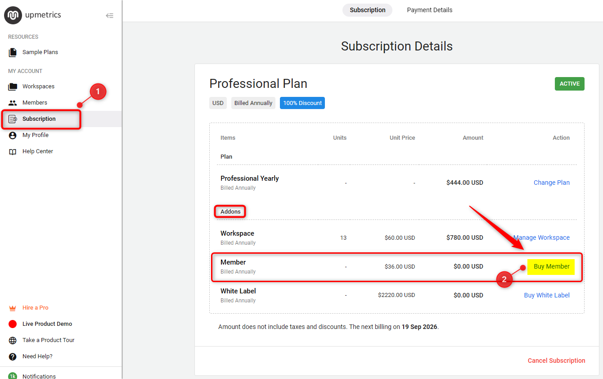The image size is (603, 379).
Task: Go to Workspaces in the sidebar
Action: coord(38,87)
